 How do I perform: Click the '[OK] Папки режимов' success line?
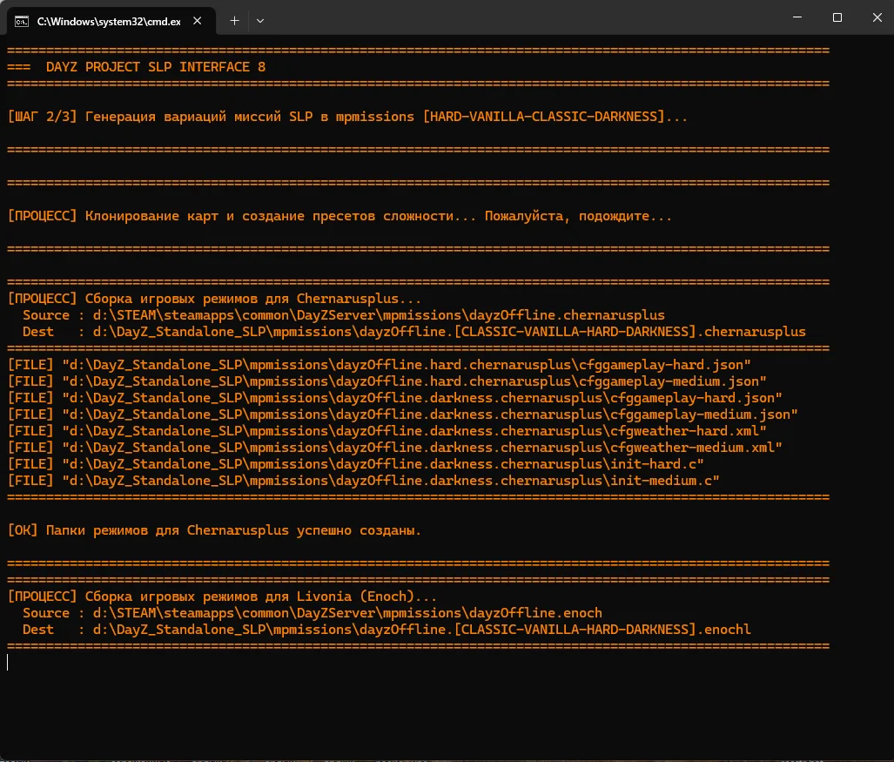point(214,530)
